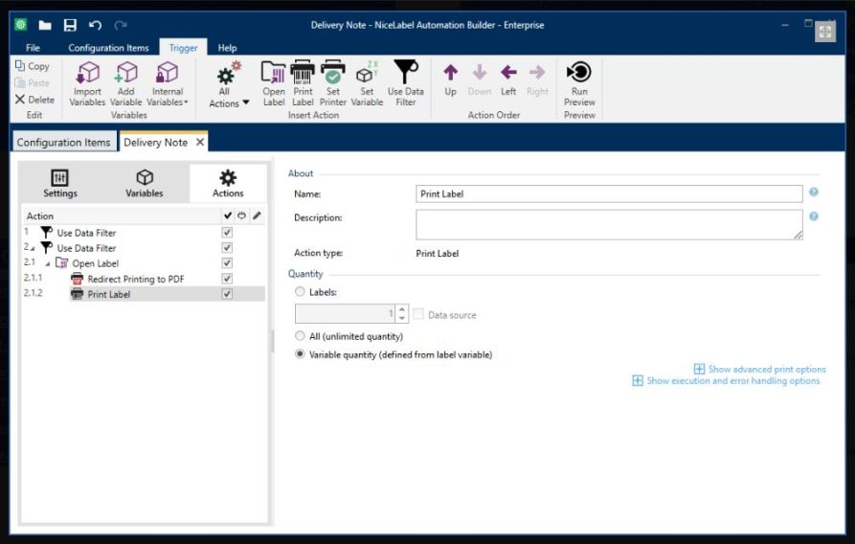Collapse the Open Label tree node
855x544 pixels.
(x=47, y=263)
